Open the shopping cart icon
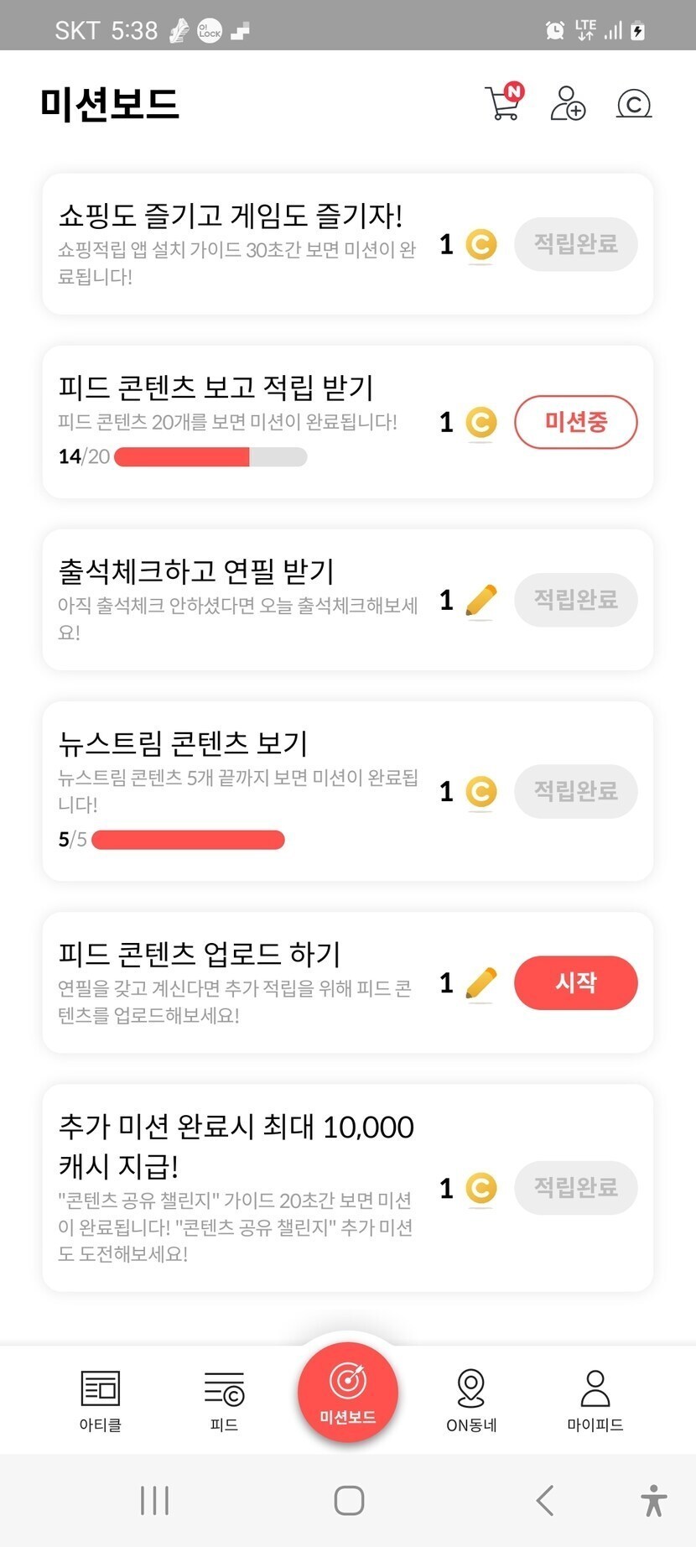The image size is (696, 1547). 503,103
